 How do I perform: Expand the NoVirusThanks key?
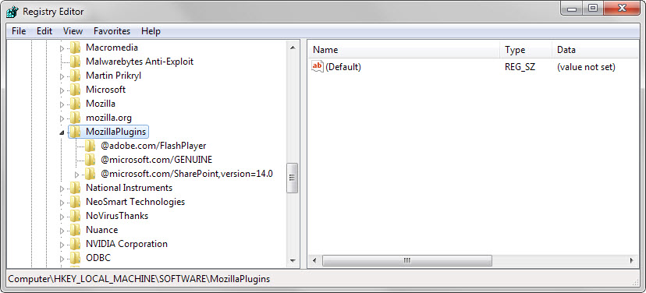pos(62,217)
